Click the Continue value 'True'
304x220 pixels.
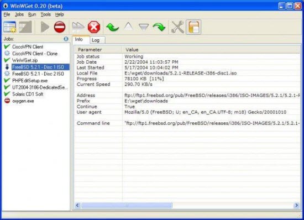pos(129,107)
